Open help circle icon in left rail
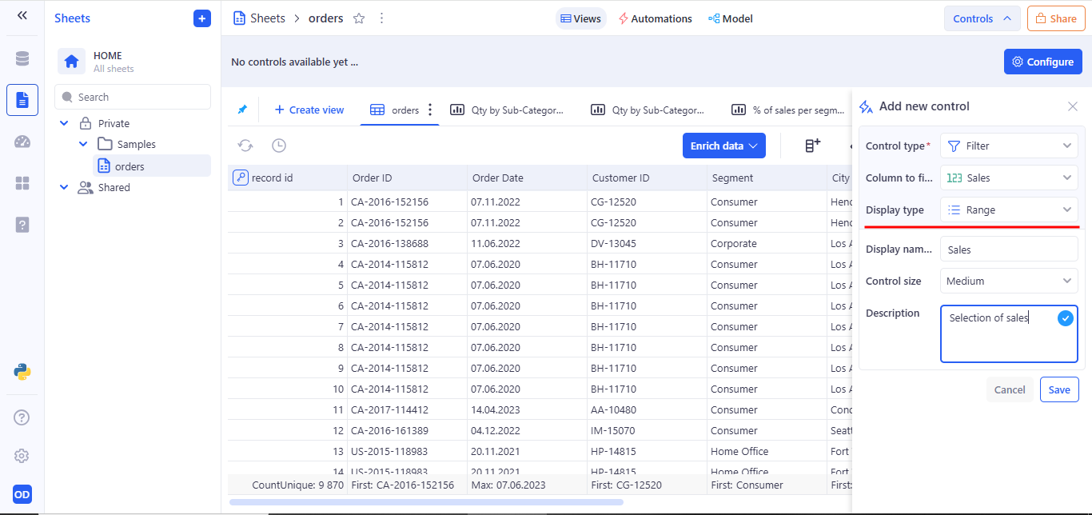 (22, 417)
